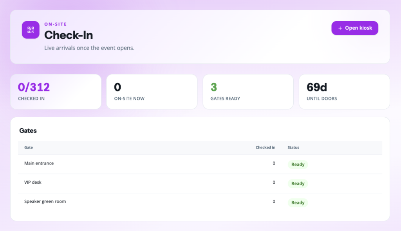401x231 pixels.
Task: Click the plus icon in Open kiosk button
Action: (340, 28)
